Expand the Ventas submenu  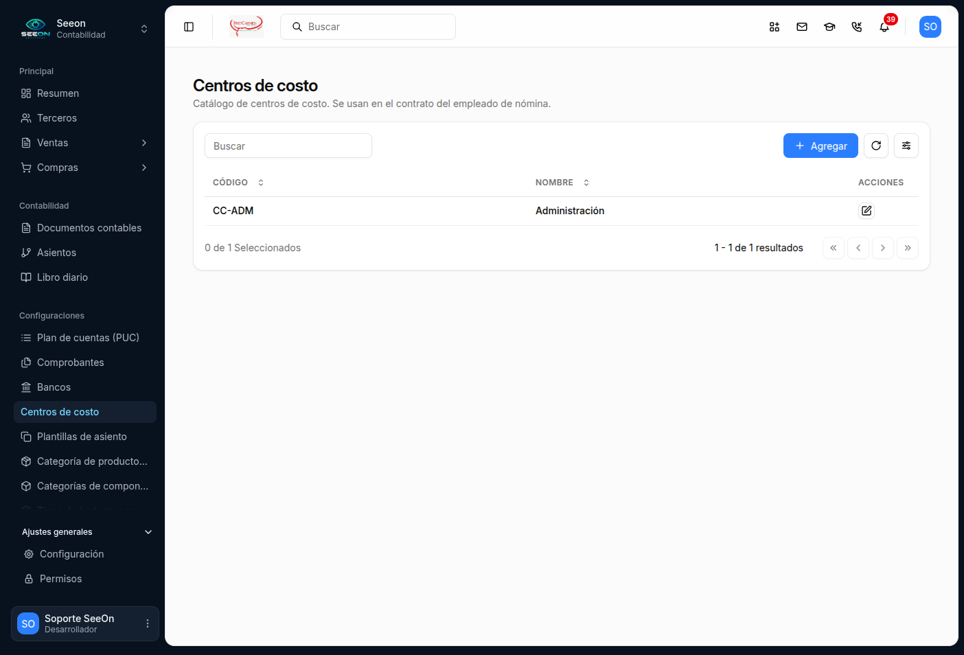click(x=85, y=143)
